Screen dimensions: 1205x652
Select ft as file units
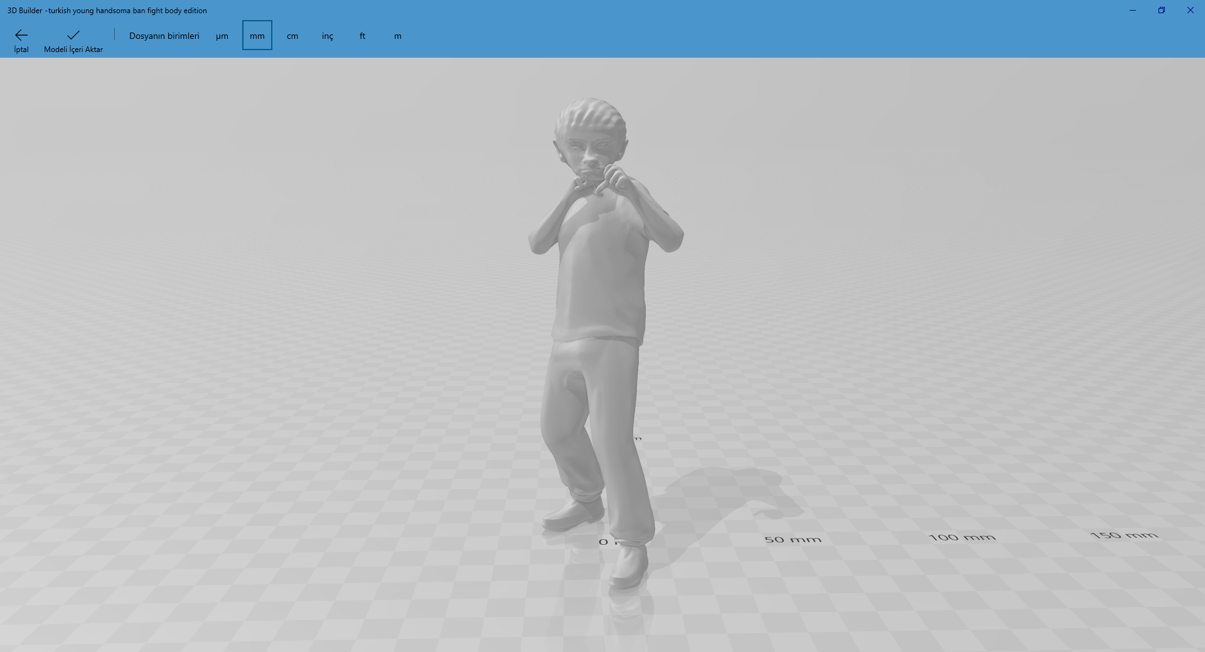(x=363, y=36)
